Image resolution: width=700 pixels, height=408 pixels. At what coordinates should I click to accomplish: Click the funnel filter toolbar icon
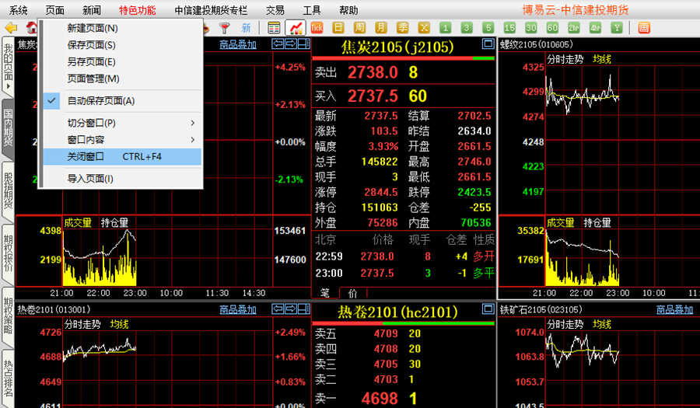click(x=226, y=28)
